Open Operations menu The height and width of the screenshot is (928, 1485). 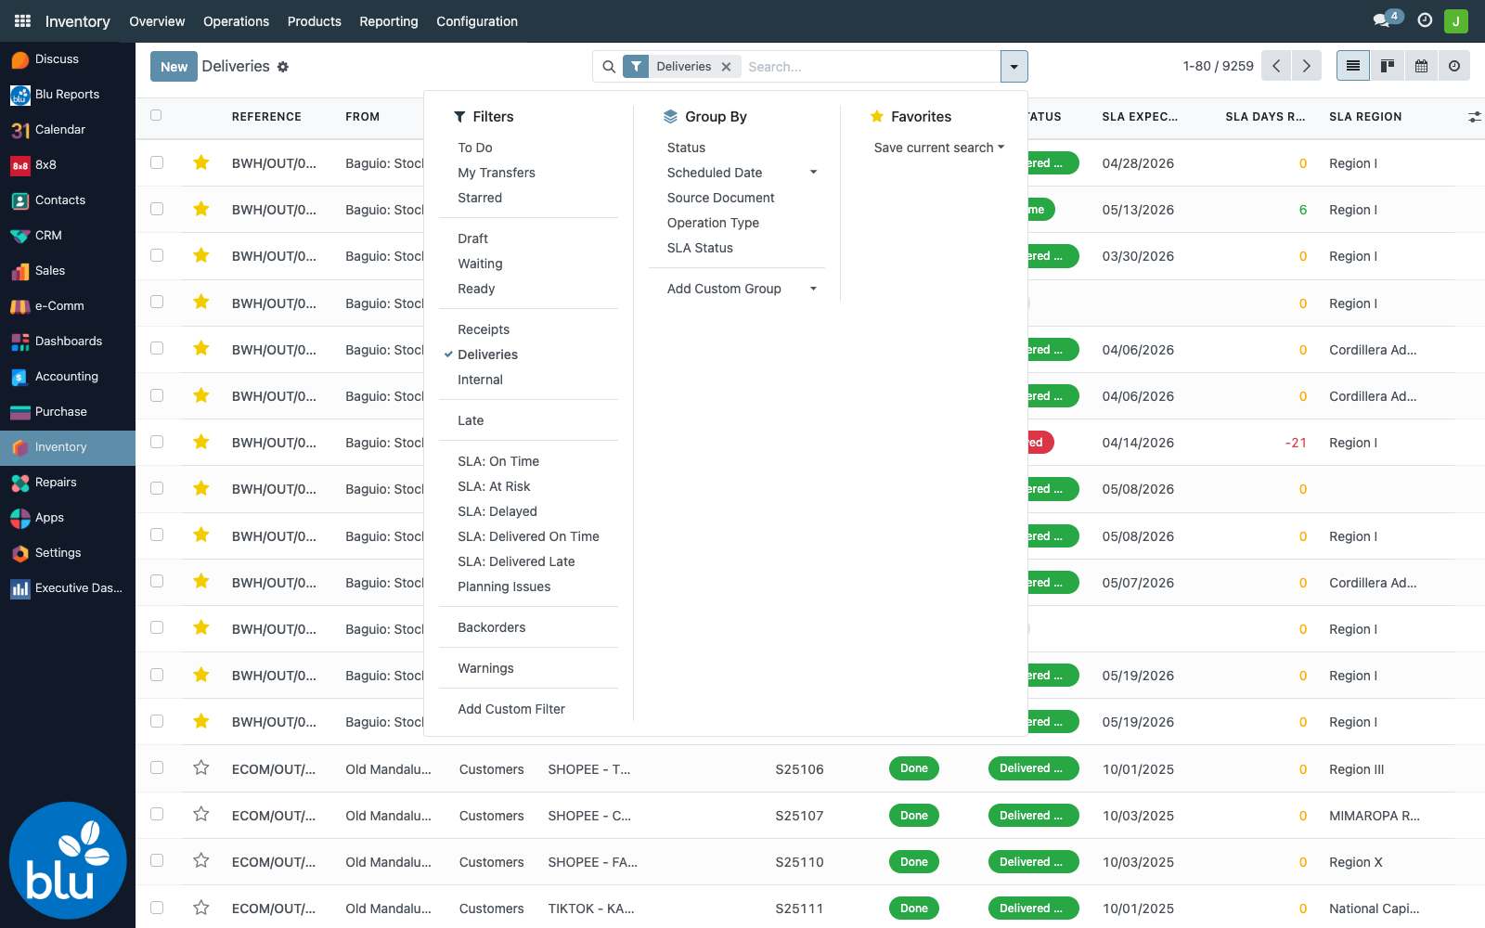click(x=236, y=21)
